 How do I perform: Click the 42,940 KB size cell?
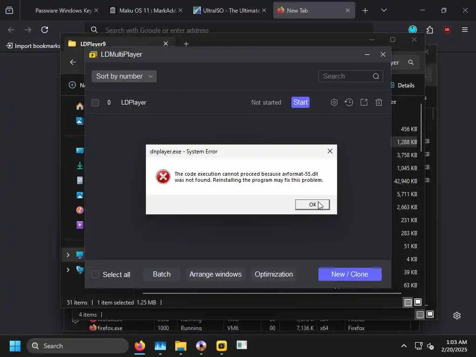coord(405,181)
